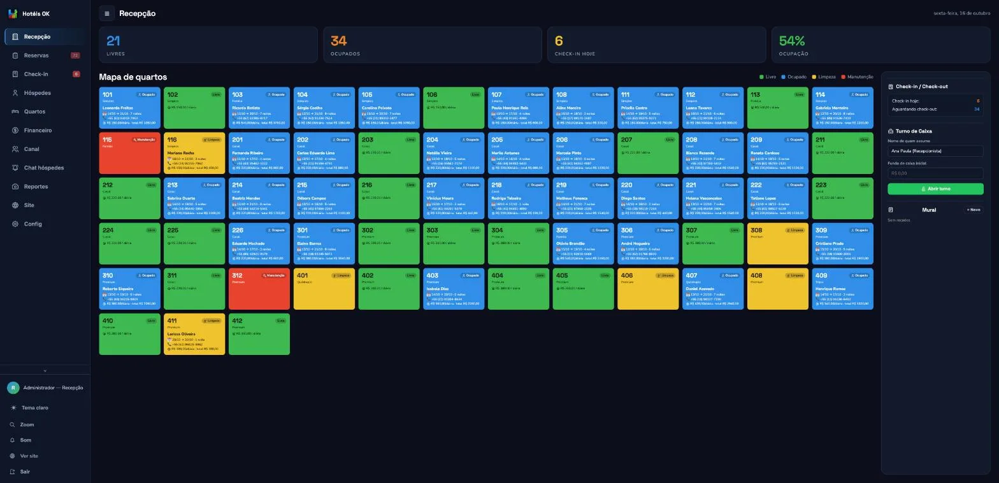Click the Quartos bed icon
999x483 pixels.
15,112
